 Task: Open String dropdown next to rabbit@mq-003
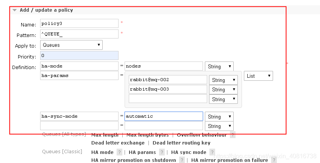click(223, 90)
